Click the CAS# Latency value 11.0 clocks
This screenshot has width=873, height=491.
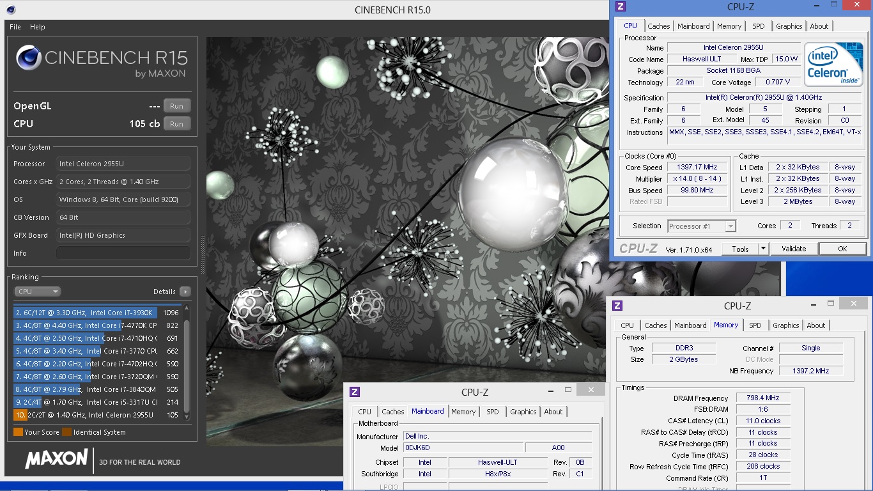763,421
